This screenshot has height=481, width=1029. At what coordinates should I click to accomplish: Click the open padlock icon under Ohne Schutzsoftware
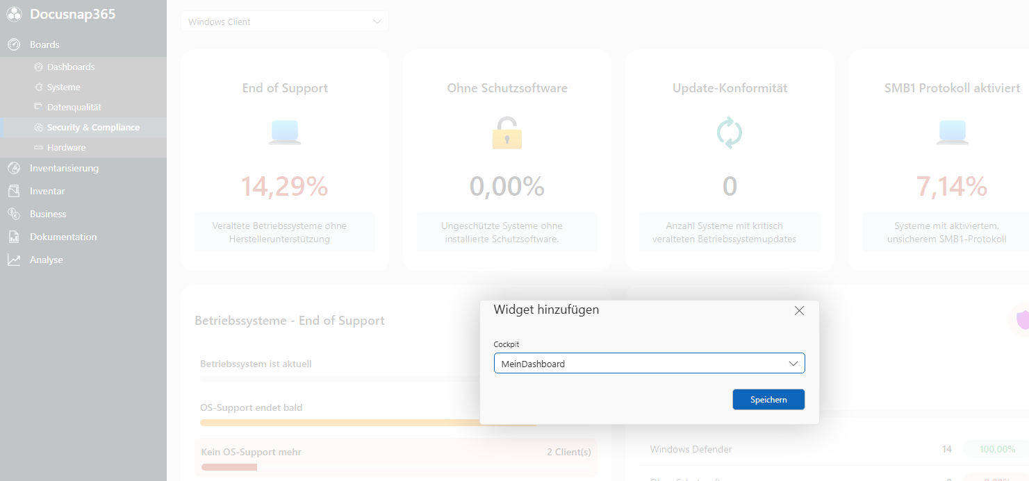coord(507,133)
